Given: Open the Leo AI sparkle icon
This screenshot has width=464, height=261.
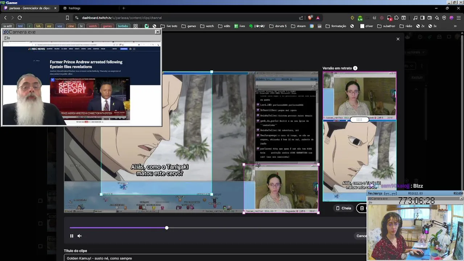Looking at the screenshot, I should (x=437, y=17).
